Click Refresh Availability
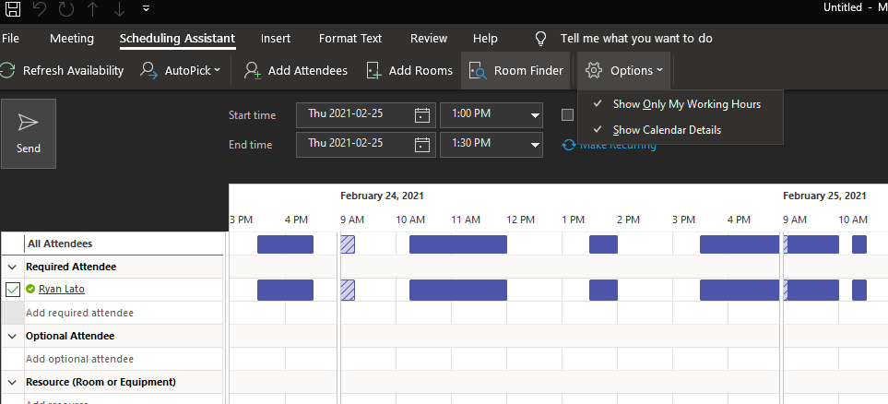Image resolution: width=888 pixels, height=404 pixels. coord(63,71)
